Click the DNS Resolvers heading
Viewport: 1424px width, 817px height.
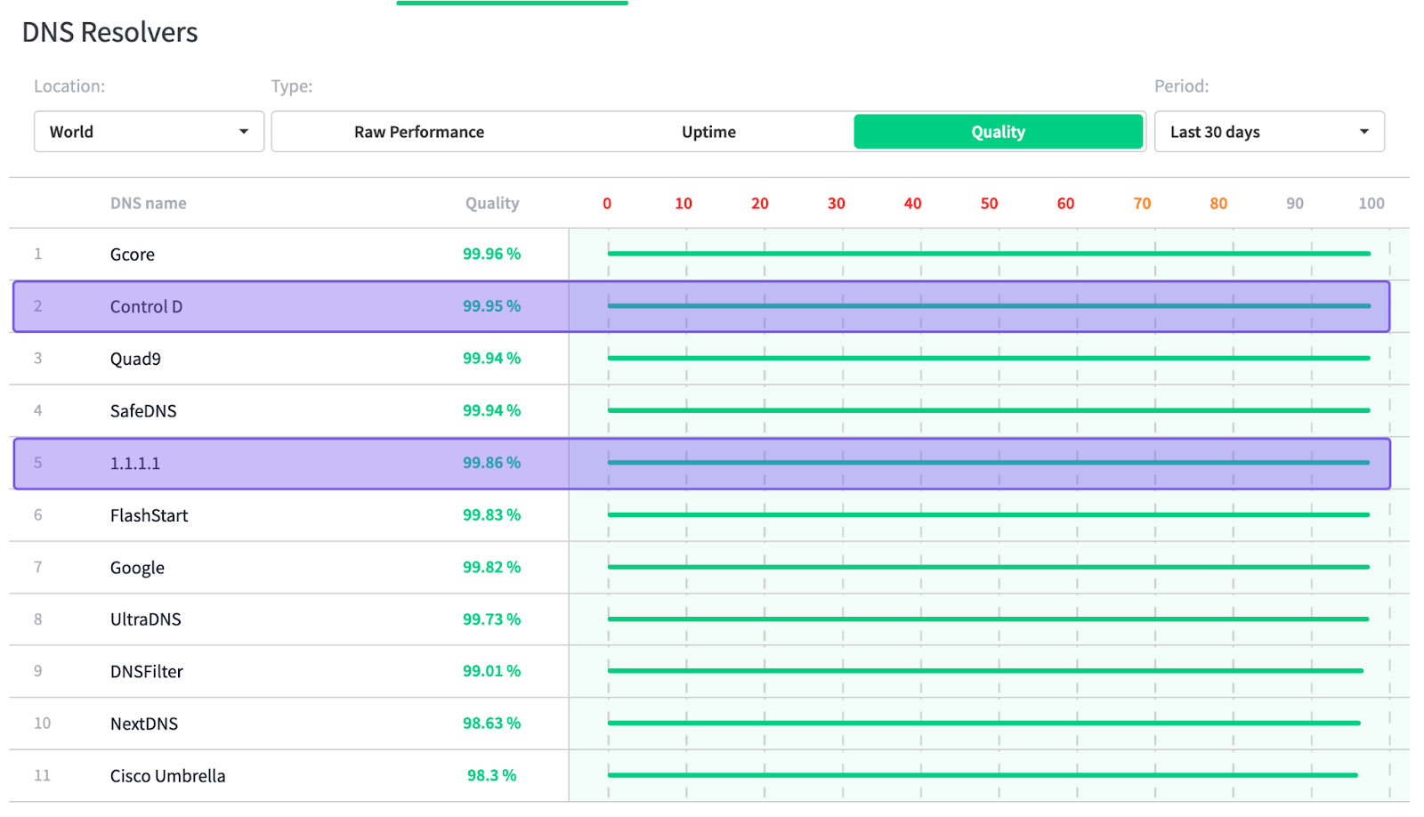tap(109, 32)
